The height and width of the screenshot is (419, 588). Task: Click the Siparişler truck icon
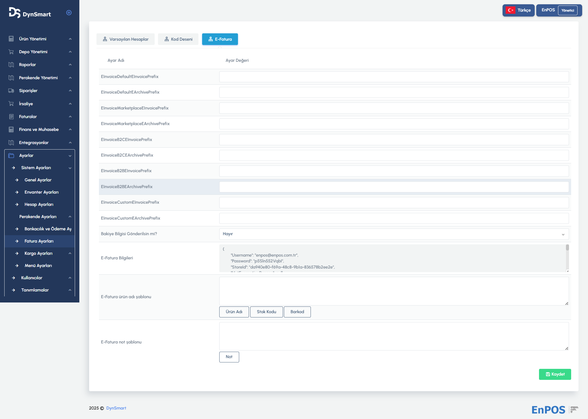[11, 91]
